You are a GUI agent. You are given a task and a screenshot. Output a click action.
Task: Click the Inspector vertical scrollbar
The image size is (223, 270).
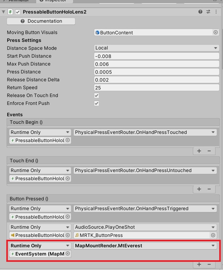[x=222, y=49]
